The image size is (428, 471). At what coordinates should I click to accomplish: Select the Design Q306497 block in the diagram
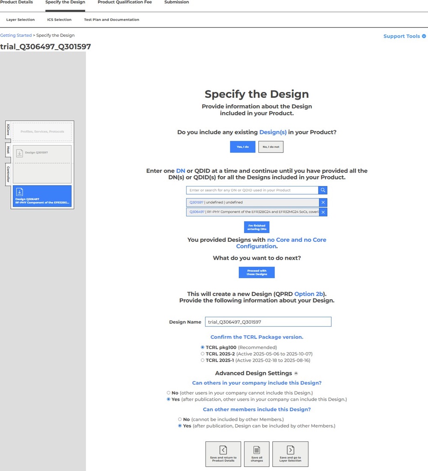pos(42,196)
